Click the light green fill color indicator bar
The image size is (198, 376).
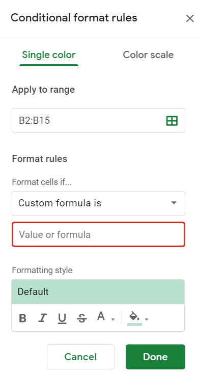134,325
